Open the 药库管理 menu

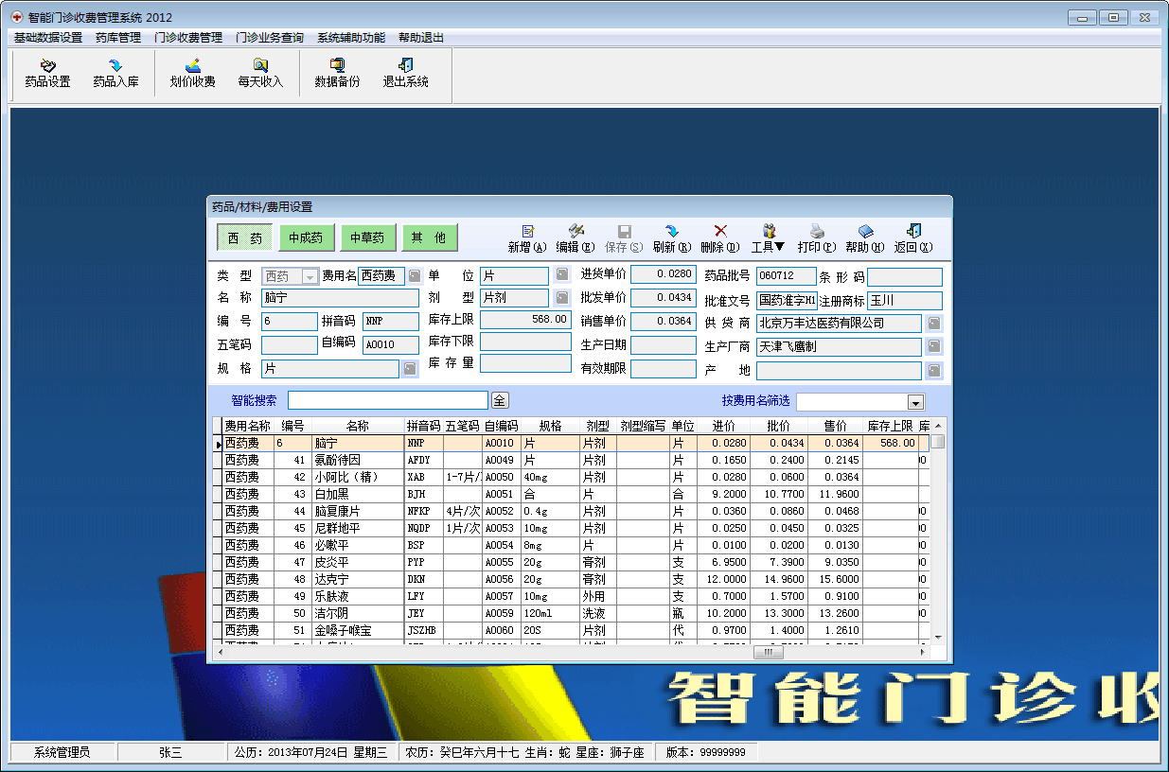click(x=118, y=38)
